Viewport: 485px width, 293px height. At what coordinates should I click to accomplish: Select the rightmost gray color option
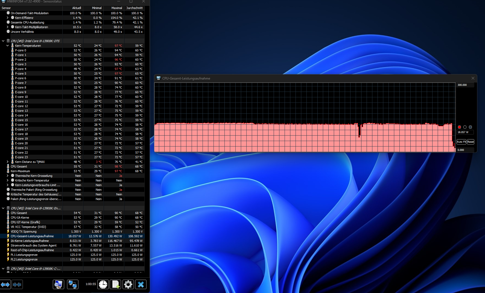[471, 127]
